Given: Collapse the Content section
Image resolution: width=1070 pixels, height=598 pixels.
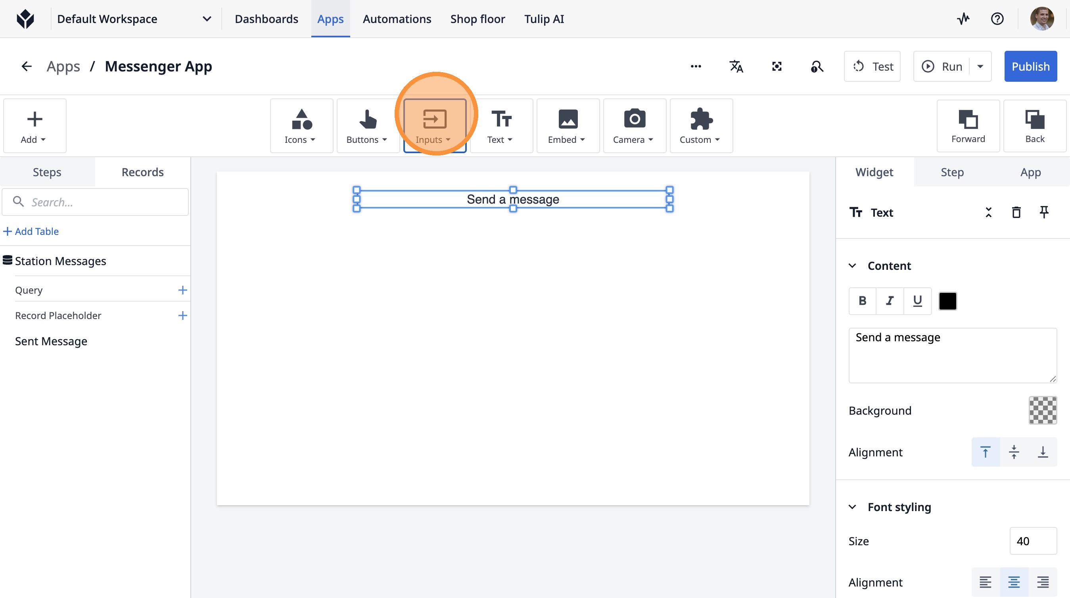Looking at the screenshot, I should click(x=852, y=266).
